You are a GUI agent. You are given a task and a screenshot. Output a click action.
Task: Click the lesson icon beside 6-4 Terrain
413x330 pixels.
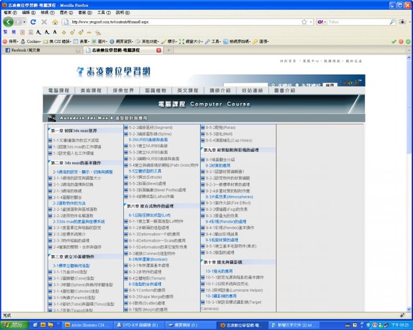tap(126, 278)
